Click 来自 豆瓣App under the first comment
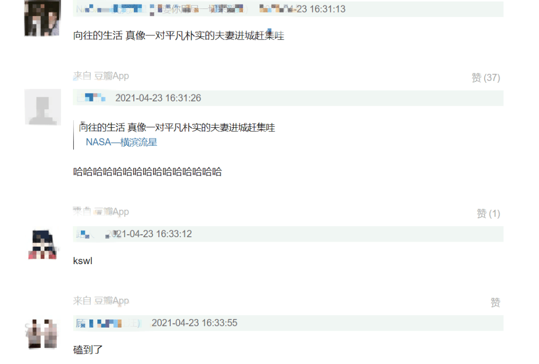This screenshot has height=364, width=539. point(101,76)
